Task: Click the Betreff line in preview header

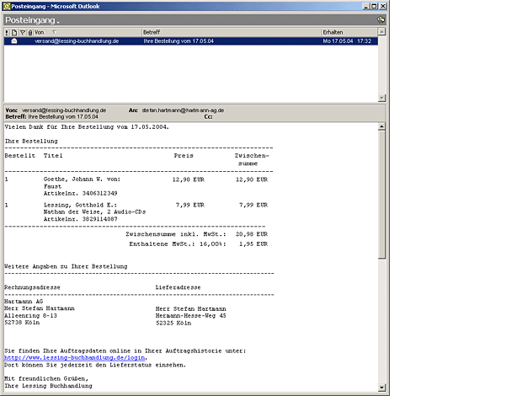Action: coord(51,117)
